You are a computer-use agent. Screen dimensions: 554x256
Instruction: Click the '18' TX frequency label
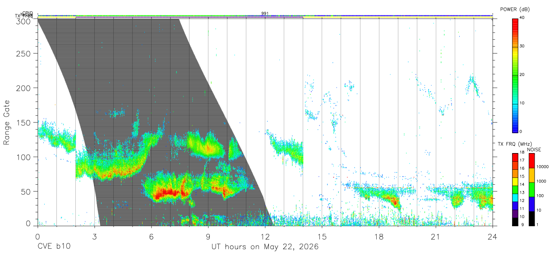point(522,152)
